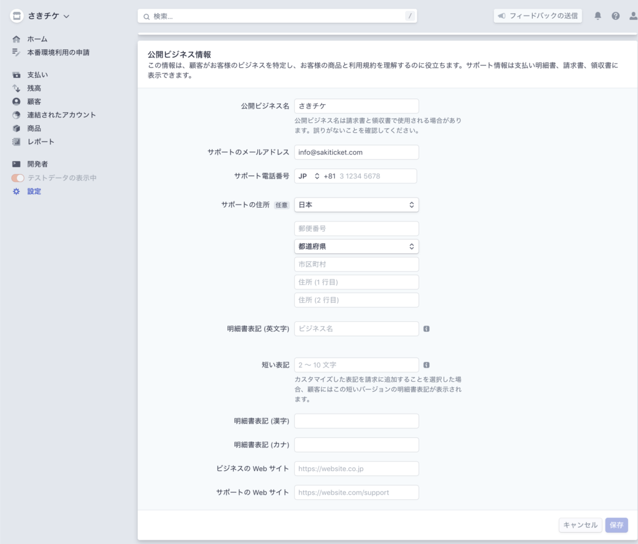This screenshot has width=638, height=544.
Task: Expand the さきチケ account switcher chevron
Action: tap(66, 16)
